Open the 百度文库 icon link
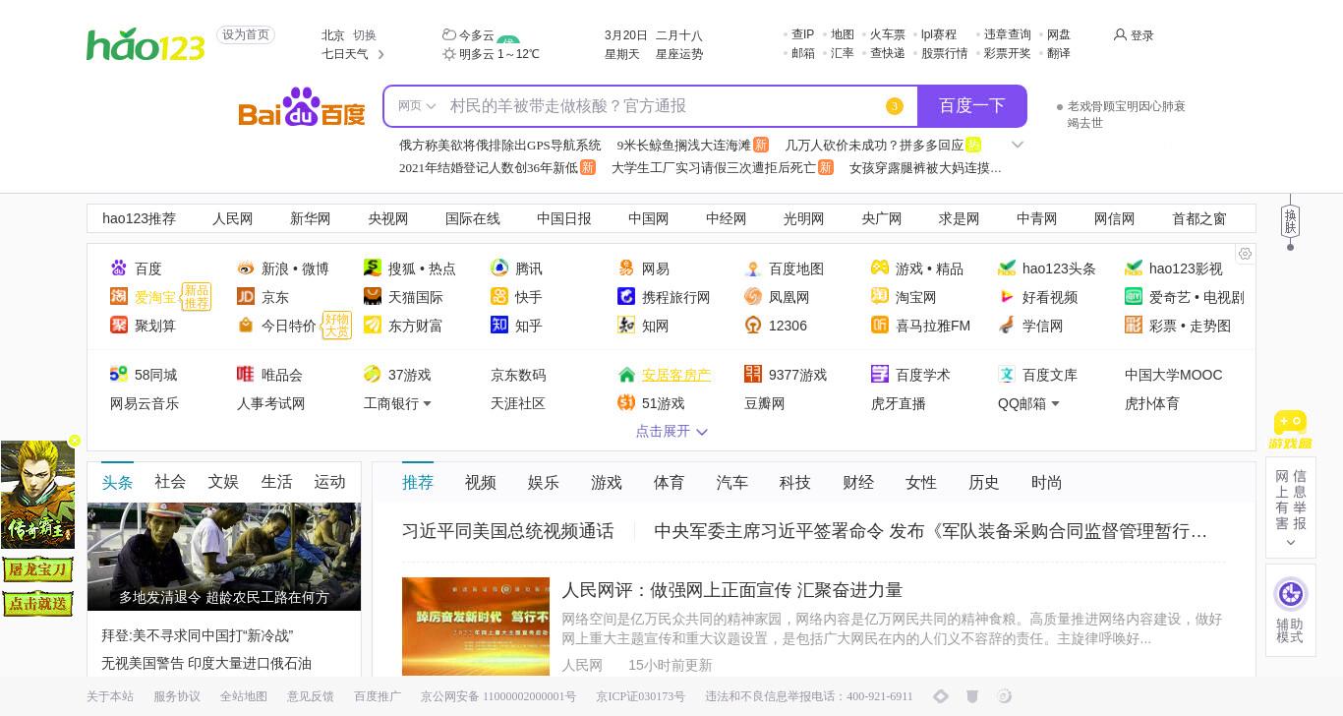 coord(1007,374)
